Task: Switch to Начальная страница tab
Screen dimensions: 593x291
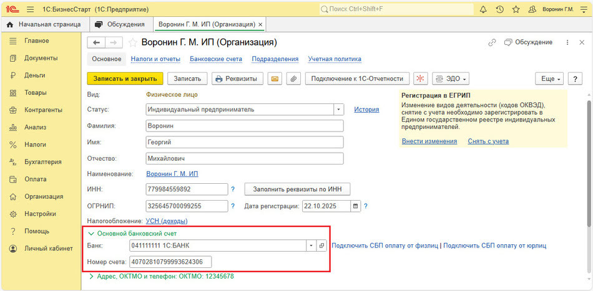Action: [x=44, y=24]
